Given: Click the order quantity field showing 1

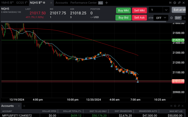Looking at the screenshot, I should tap(156, 10).
